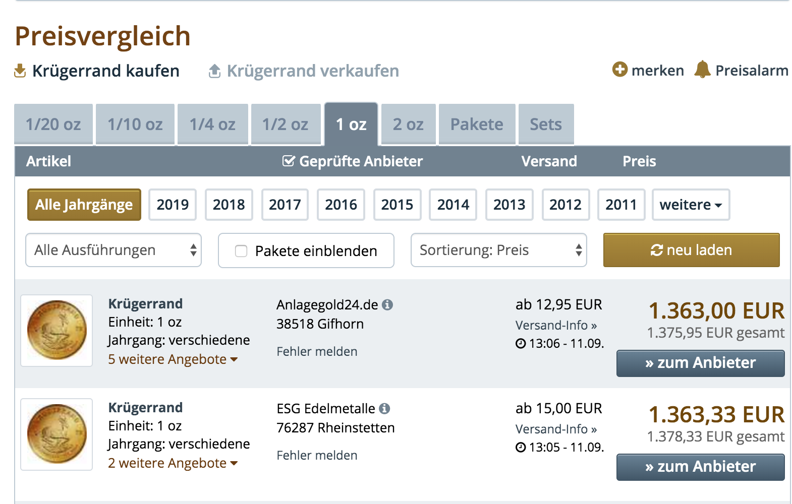Viewport: 792px width, 504px height.
Task: Enable the Pakete einblenden checkbox
Action: tap(241, 251)
